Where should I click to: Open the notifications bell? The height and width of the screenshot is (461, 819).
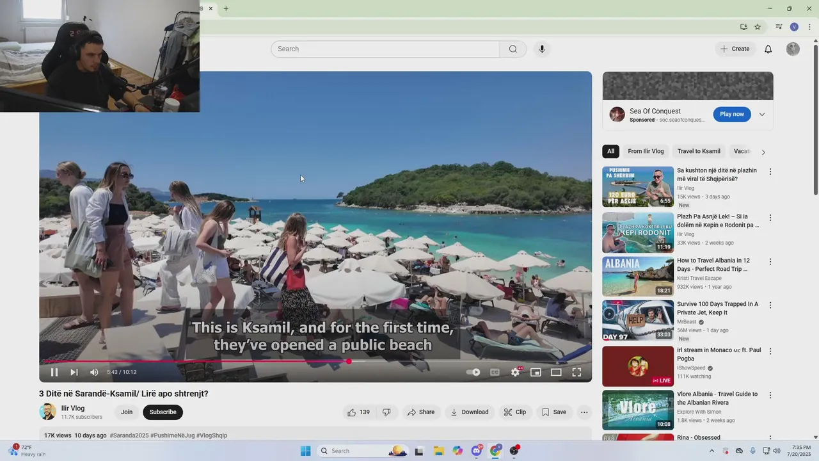(x=768, y=49)
